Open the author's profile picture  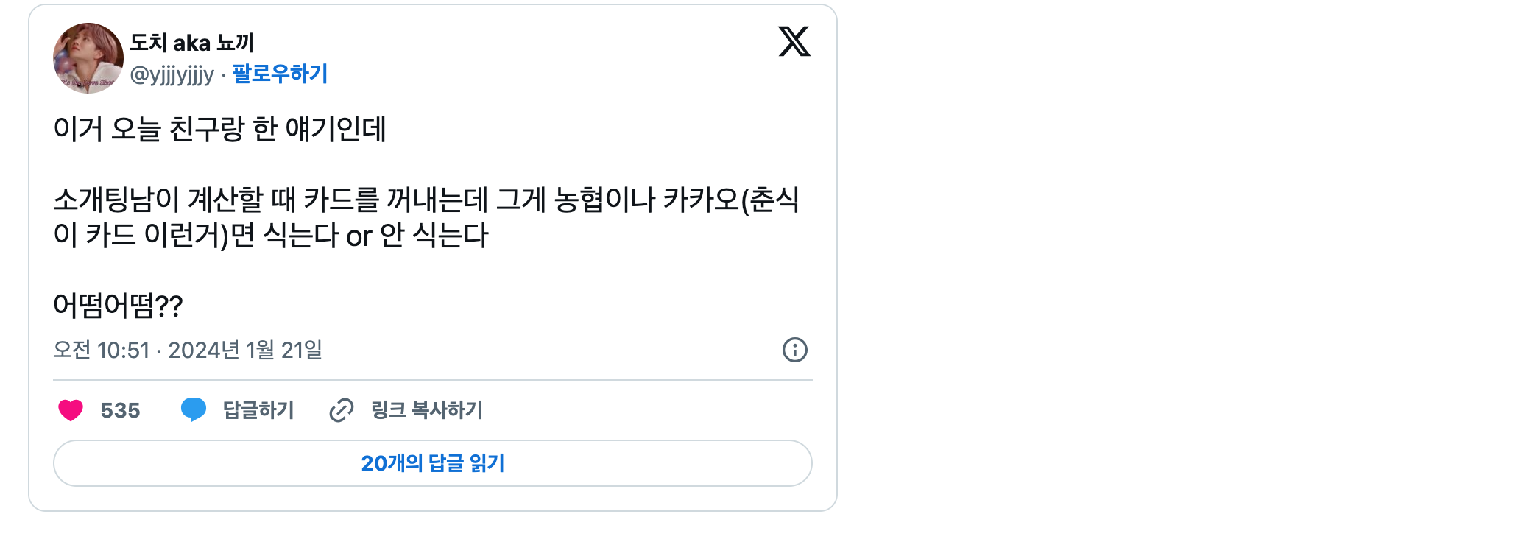pos(88,58)
